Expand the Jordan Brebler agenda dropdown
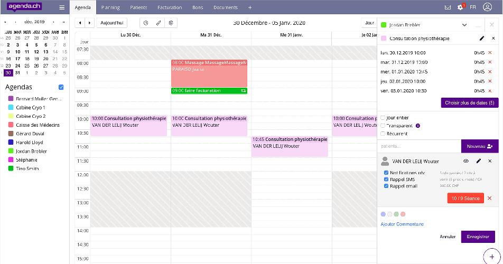The width and height of the screenshot is (503, 264). [x=464, y=25]
